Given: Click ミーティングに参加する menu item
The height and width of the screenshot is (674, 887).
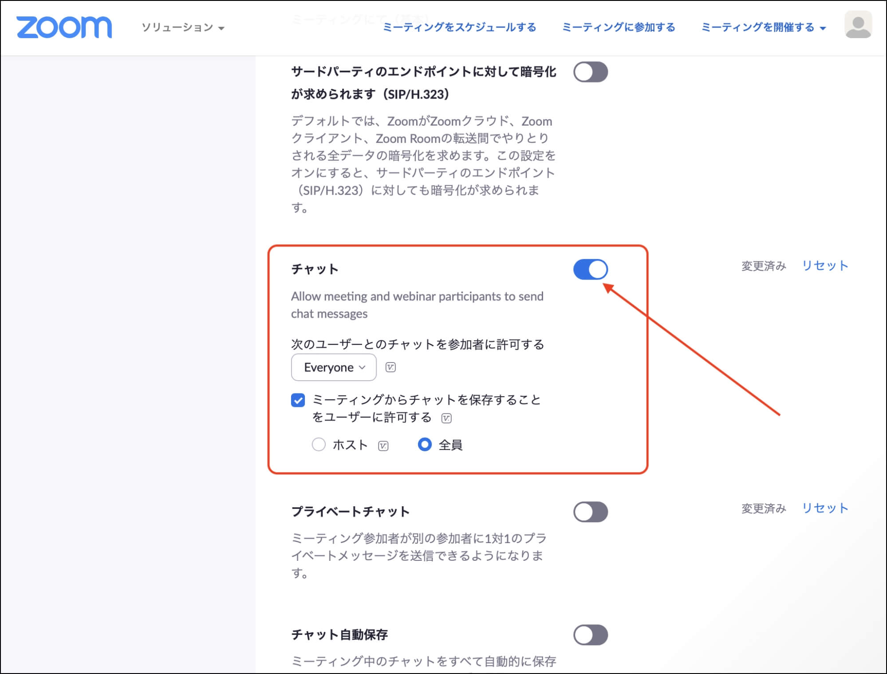Looking at the screenshot, I should coord(619,28).
